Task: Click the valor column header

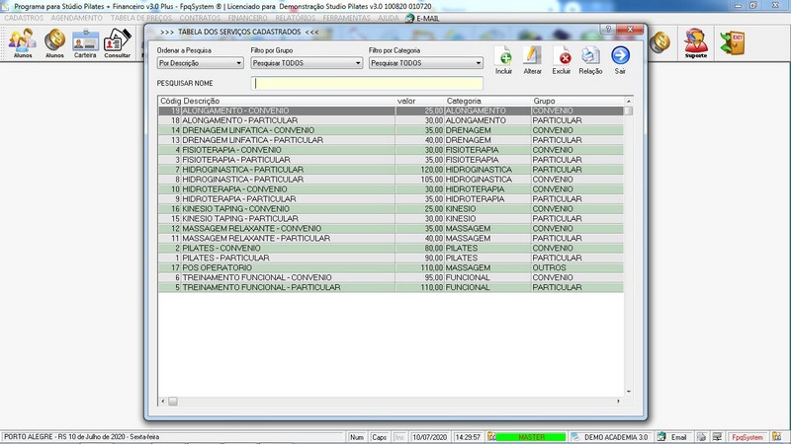Action: [x=419, y=101]
